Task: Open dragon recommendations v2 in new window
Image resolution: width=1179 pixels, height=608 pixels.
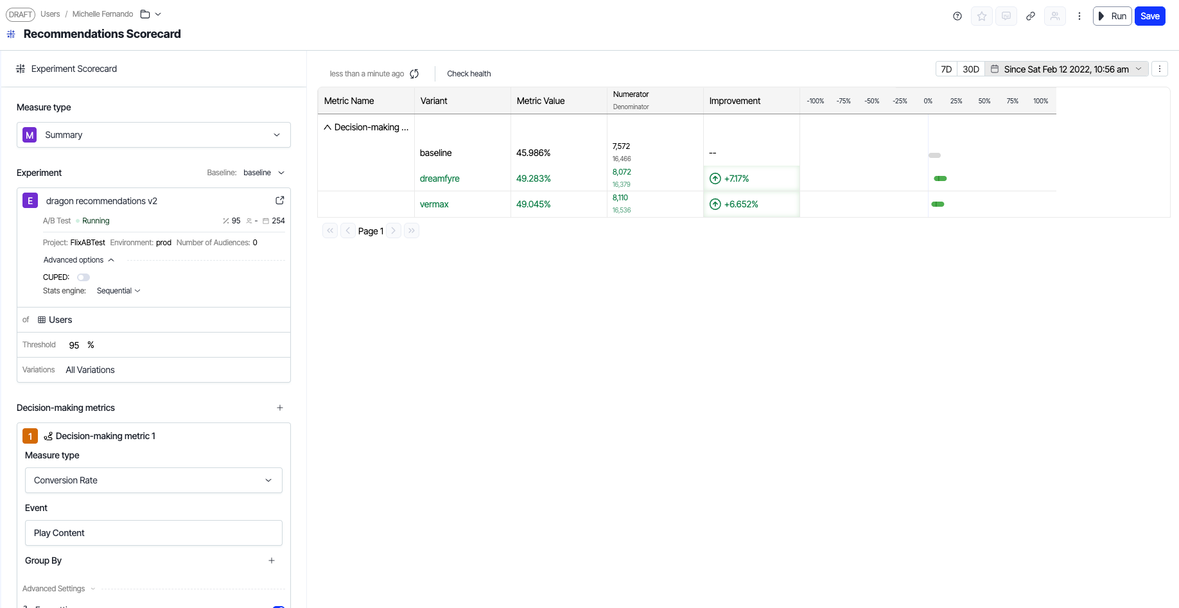Action: 279,200
